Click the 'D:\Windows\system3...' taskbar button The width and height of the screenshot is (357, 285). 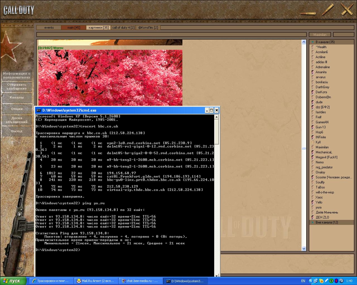[x=185, y=281]
